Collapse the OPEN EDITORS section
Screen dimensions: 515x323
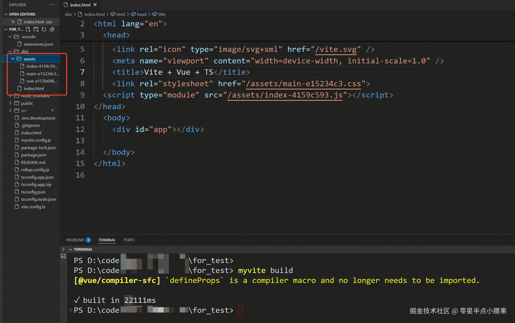[x=6, y=14]
